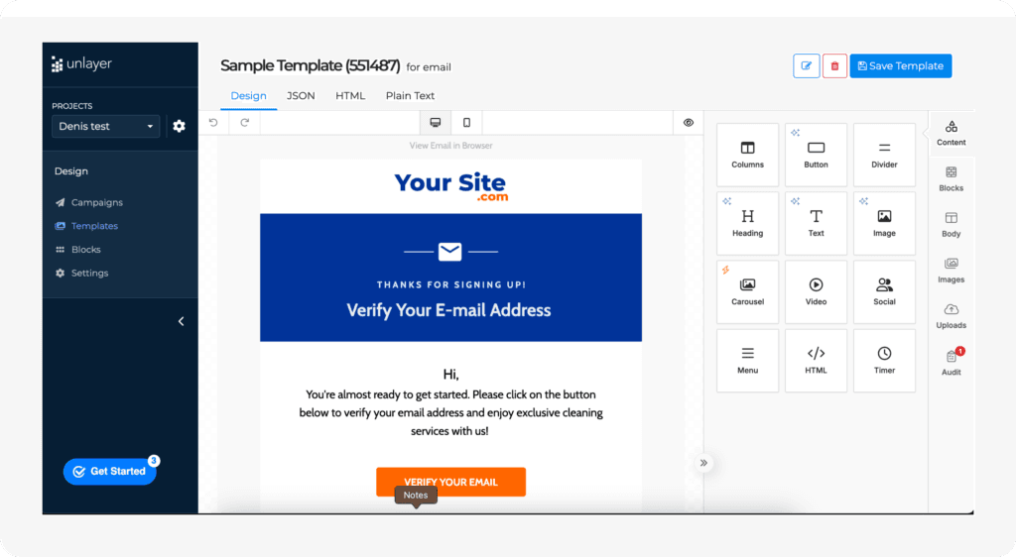Image resolution: width=1016 pixels, height=557 pixels.
Task: Click the Save Template button
Action: 900,66
